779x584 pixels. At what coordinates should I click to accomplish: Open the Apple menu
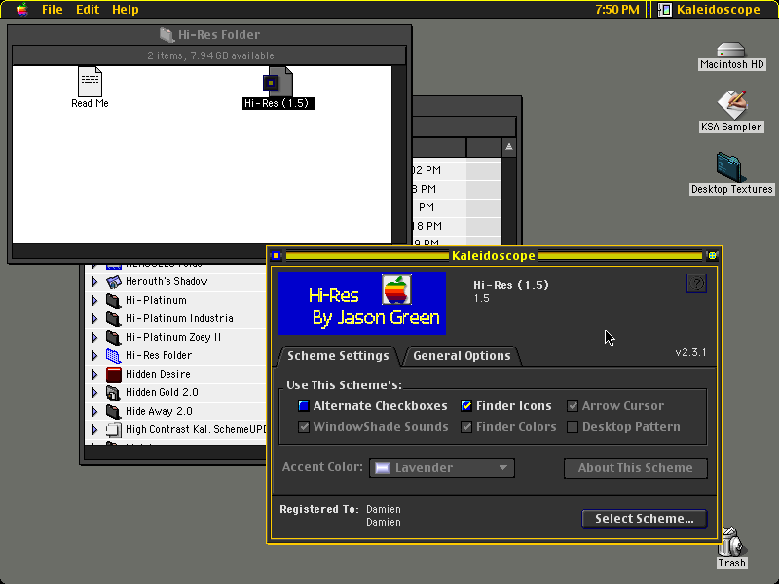point(21,10)
